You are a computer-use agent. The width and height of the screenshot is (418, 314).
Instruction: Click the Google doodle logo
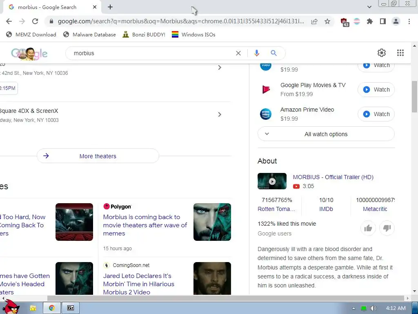tap(29, 54)
